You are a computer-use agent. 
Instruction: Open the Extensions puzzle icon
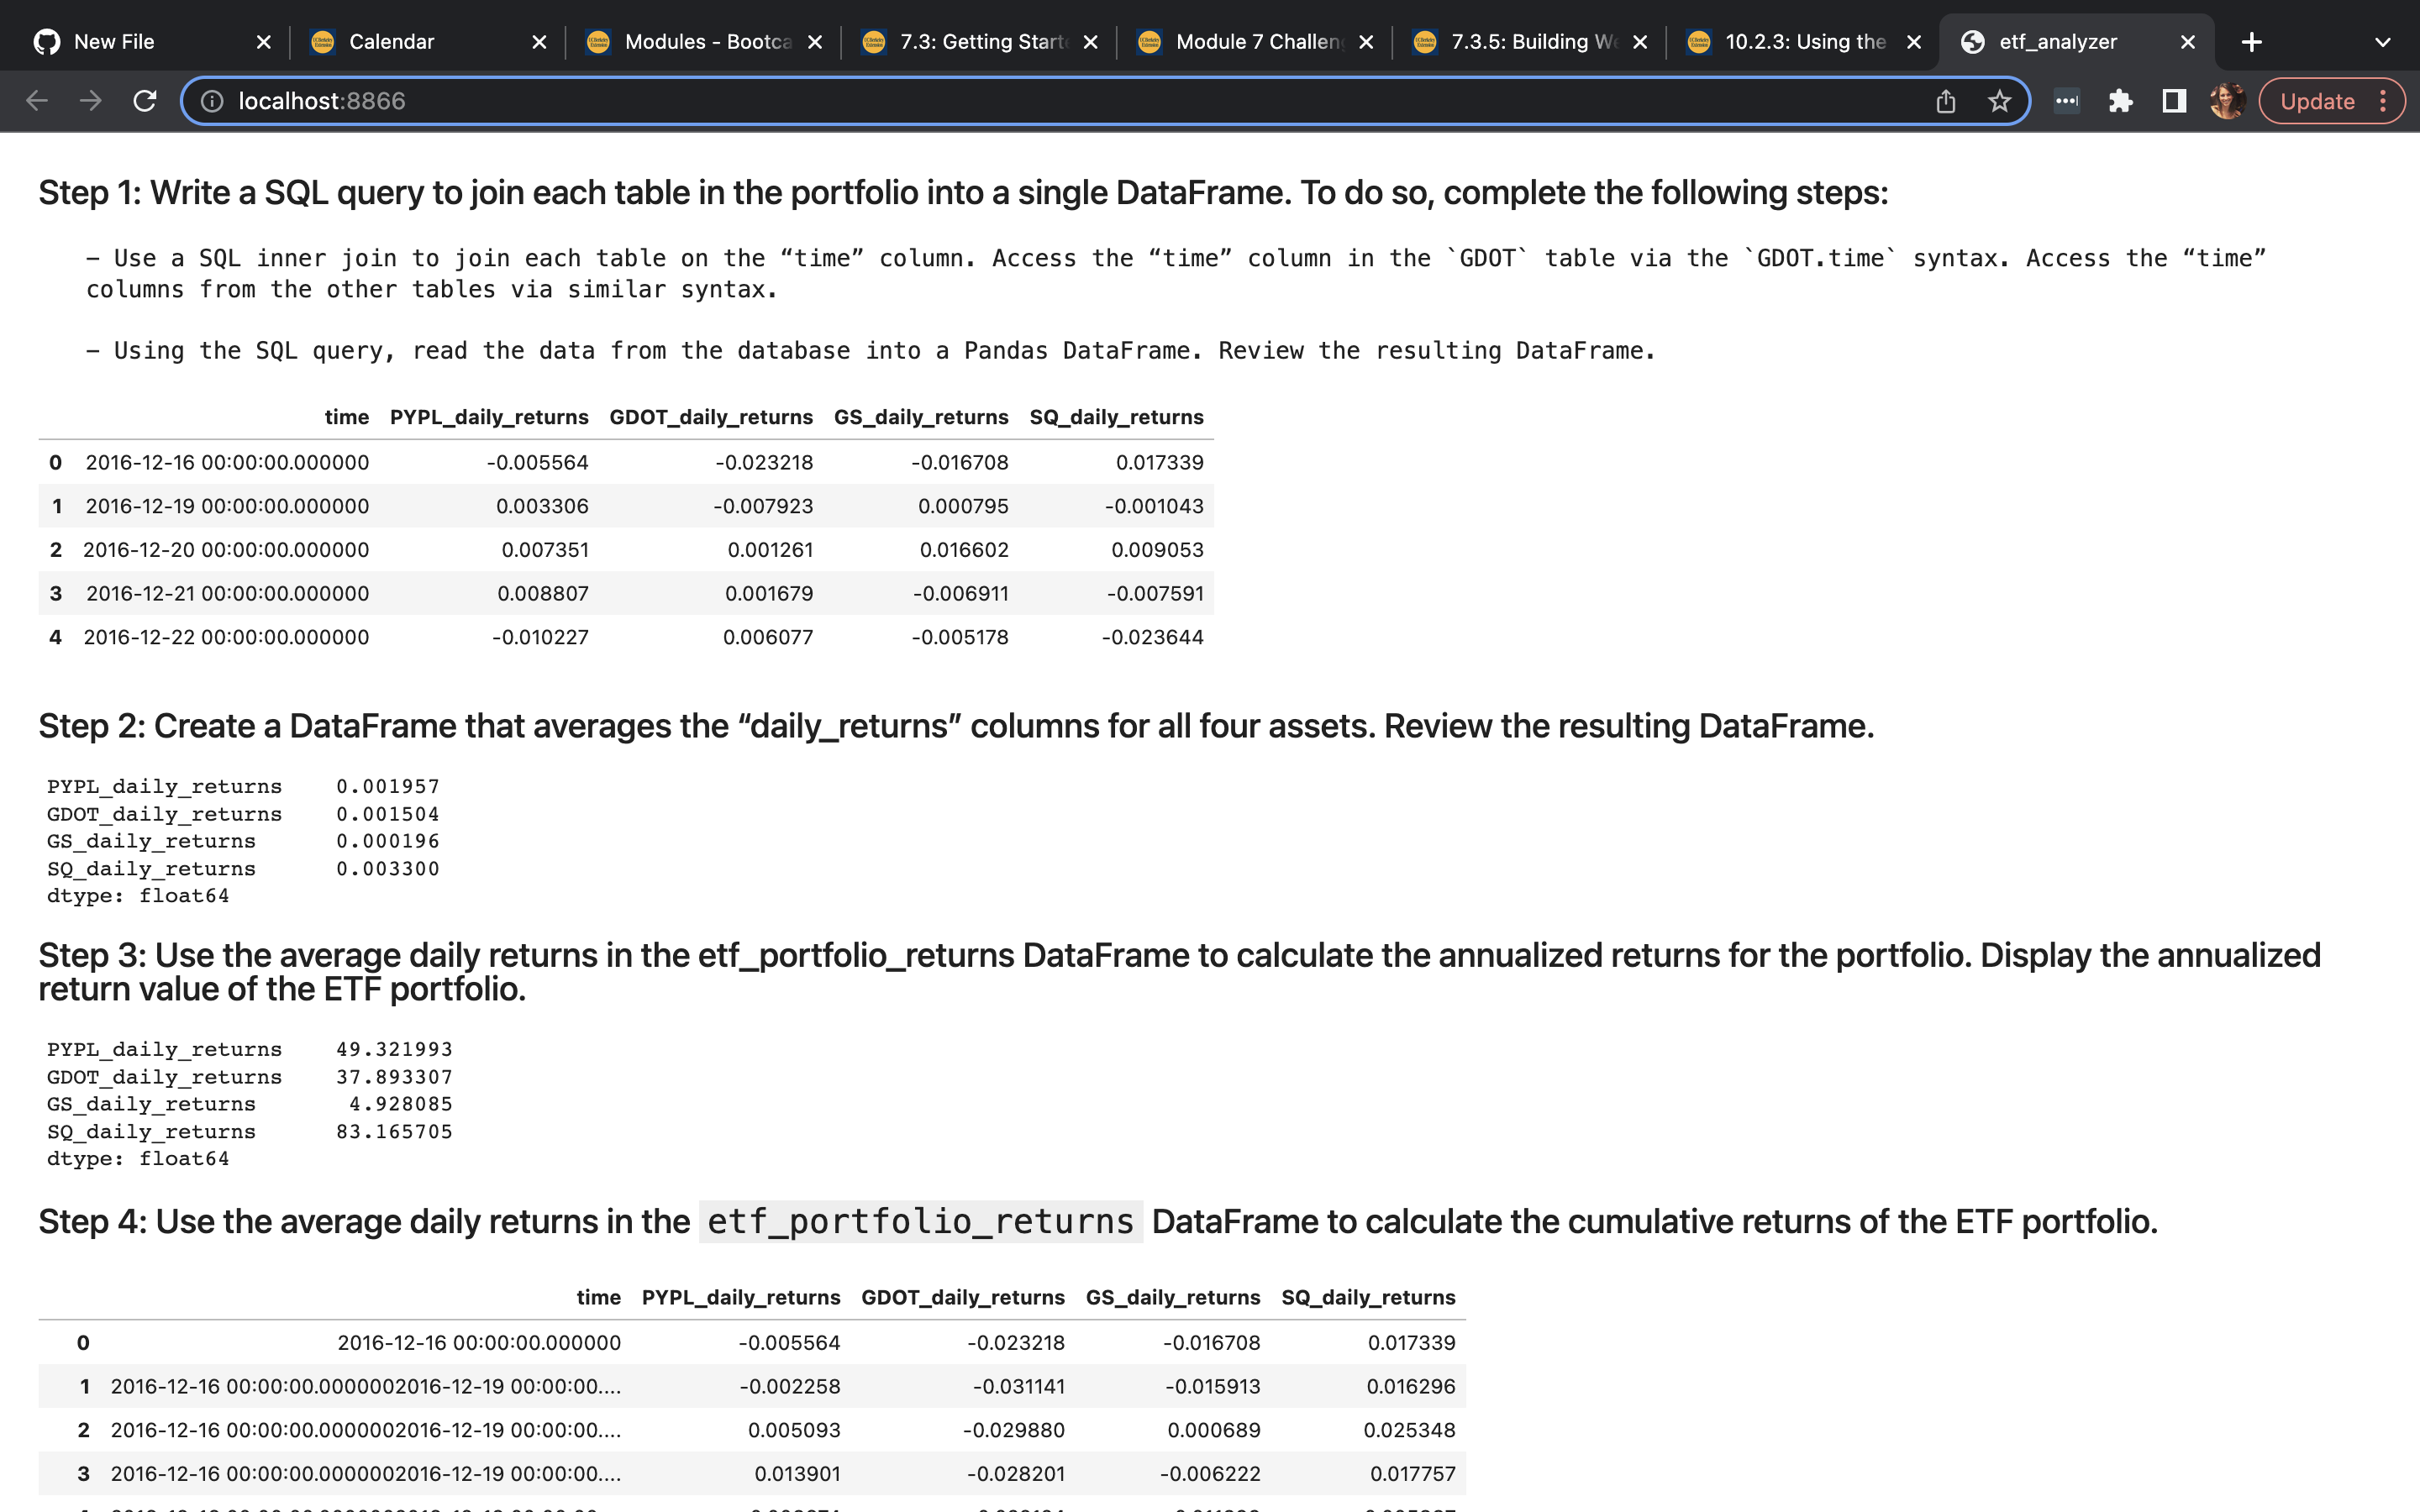(x=2120, y=101)
